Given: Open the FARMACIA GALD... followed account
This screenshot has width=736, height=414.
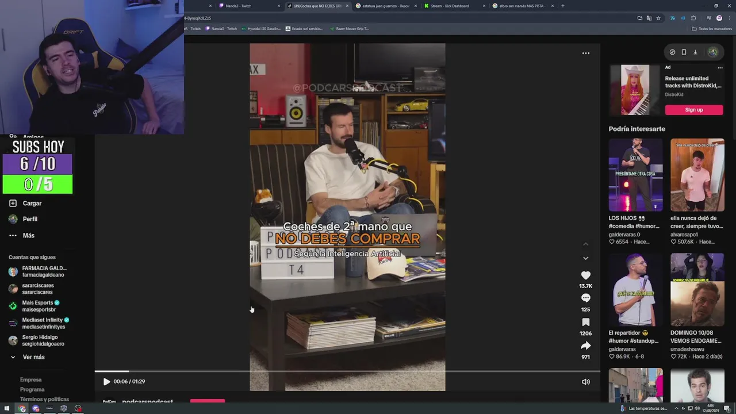Looking at the screenshot, I should click(38, 271).
